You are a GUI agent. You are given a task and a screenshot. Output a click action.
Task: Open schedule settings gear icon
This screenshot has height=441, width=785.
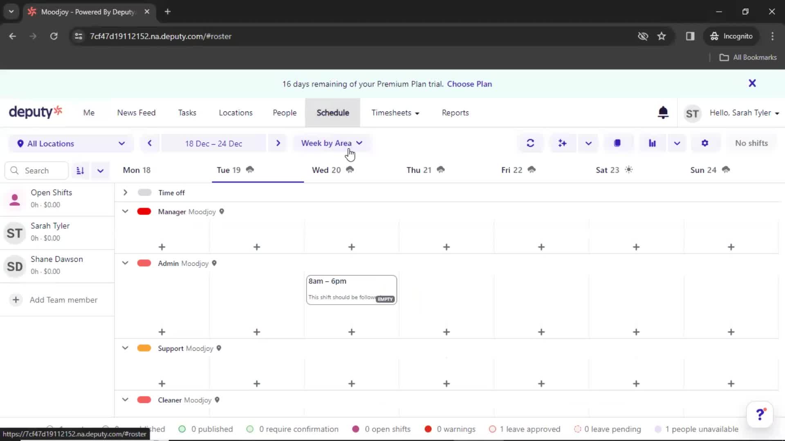pyautogui.click(x=705, y=143)
